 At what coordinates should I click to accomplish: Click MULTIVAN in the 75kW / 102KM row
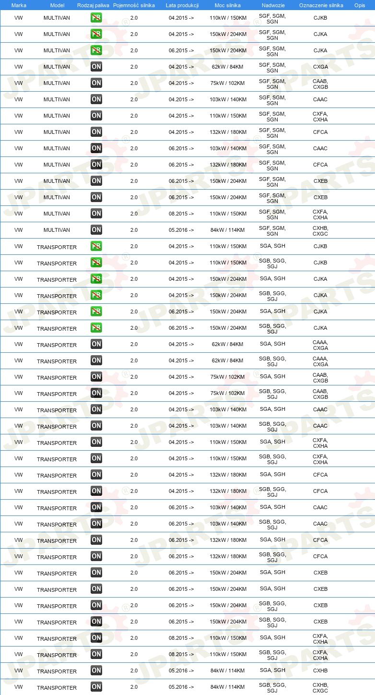point(57,84)
